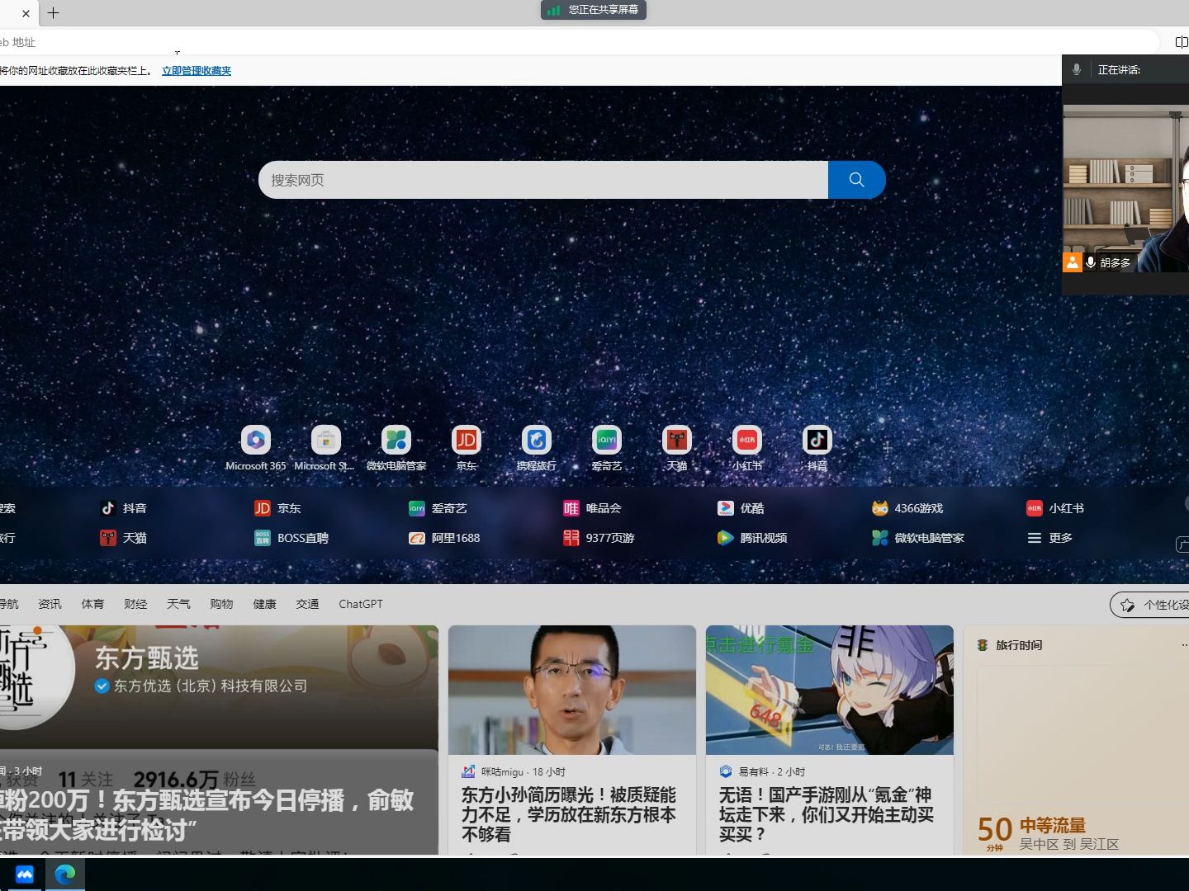Image resolution: width=1189 pixels, height=891 pixels.
Task: Open the 东方小孙简历曝光 news card image
Action: (x=572, y=690)
